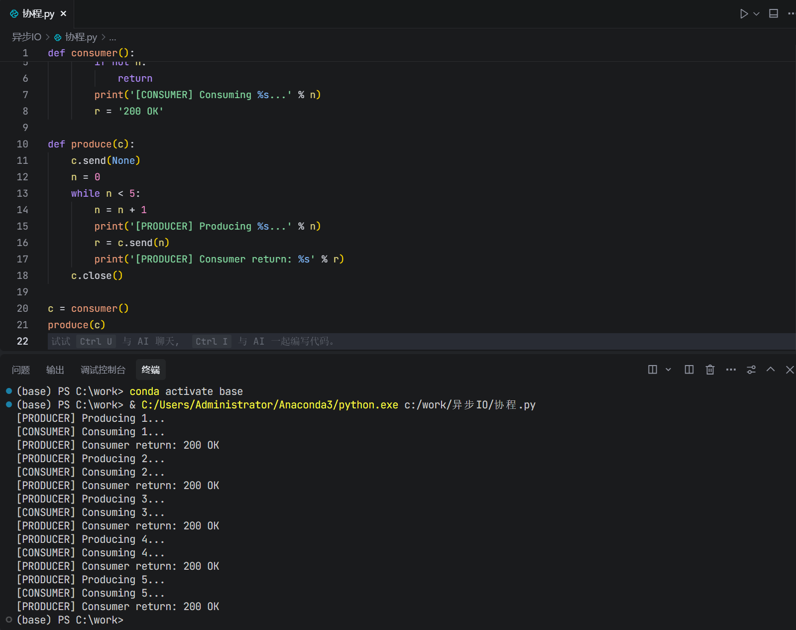Click the hollow prompt status circle
Image resolution: width=796 pixels, height=630 pixels.
point(8,620)
